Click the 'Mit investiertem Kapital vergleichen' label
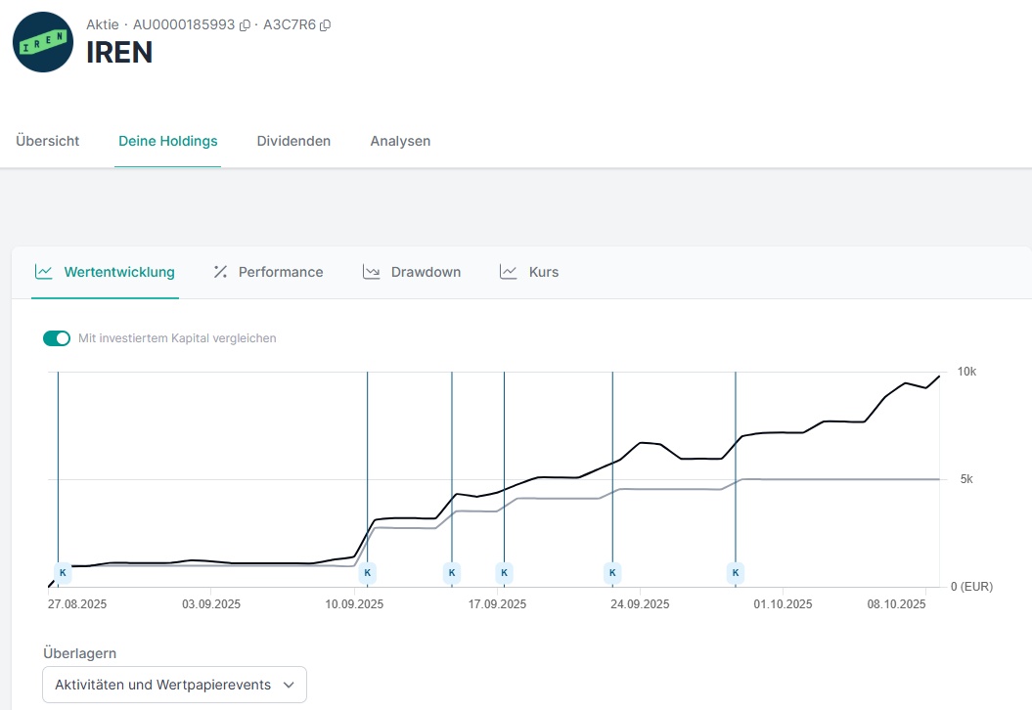Image resolution: width=1032 pixels, height=710 pixels. [177, 338]
